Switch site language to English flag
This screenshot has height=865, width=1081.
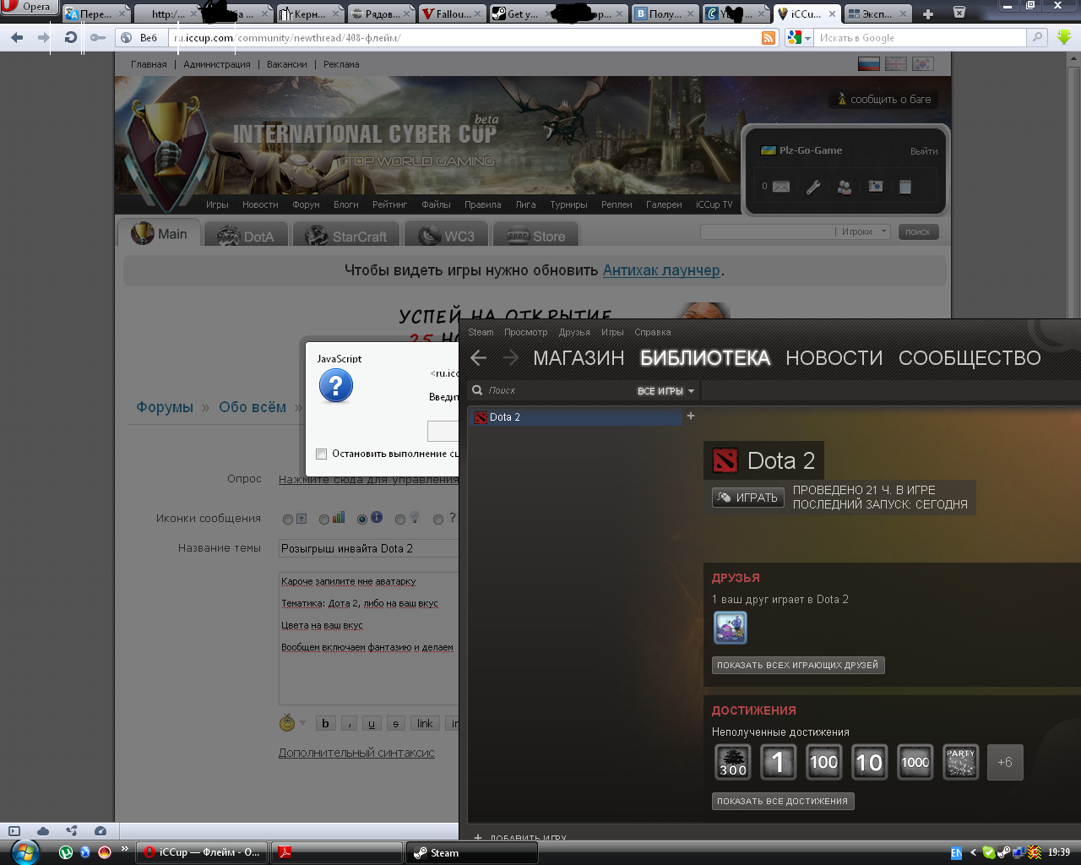pos(896,63)
